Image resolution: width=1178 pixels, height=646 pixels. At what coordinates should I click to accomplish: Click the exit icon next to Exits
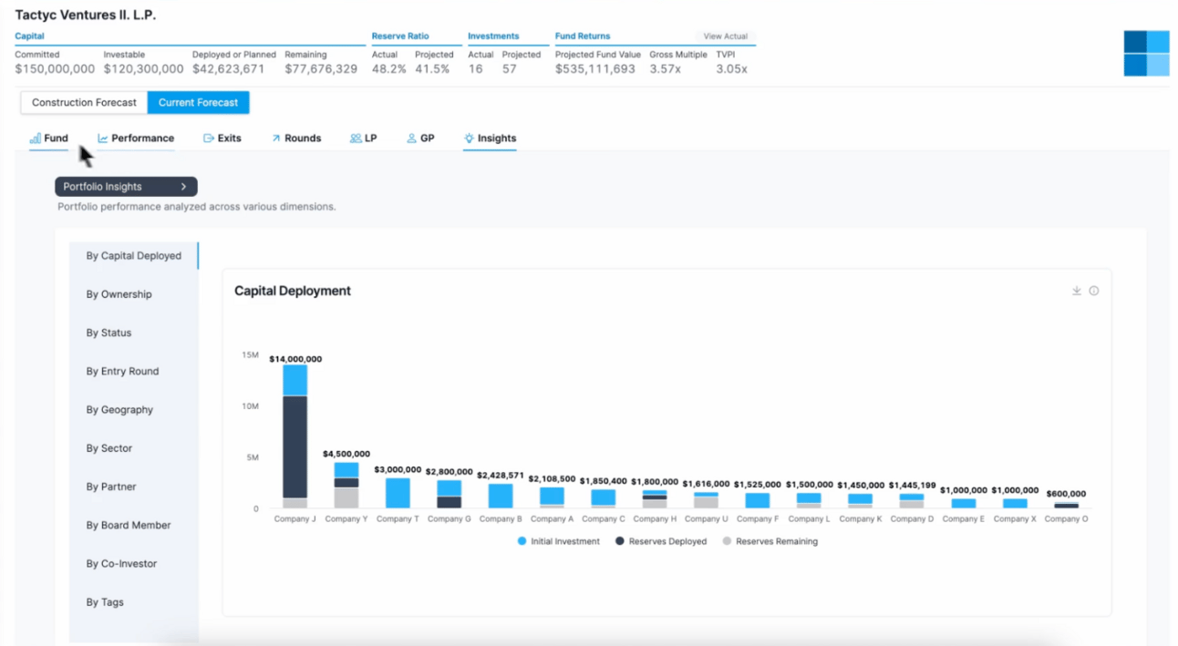[x=208, y=138]
